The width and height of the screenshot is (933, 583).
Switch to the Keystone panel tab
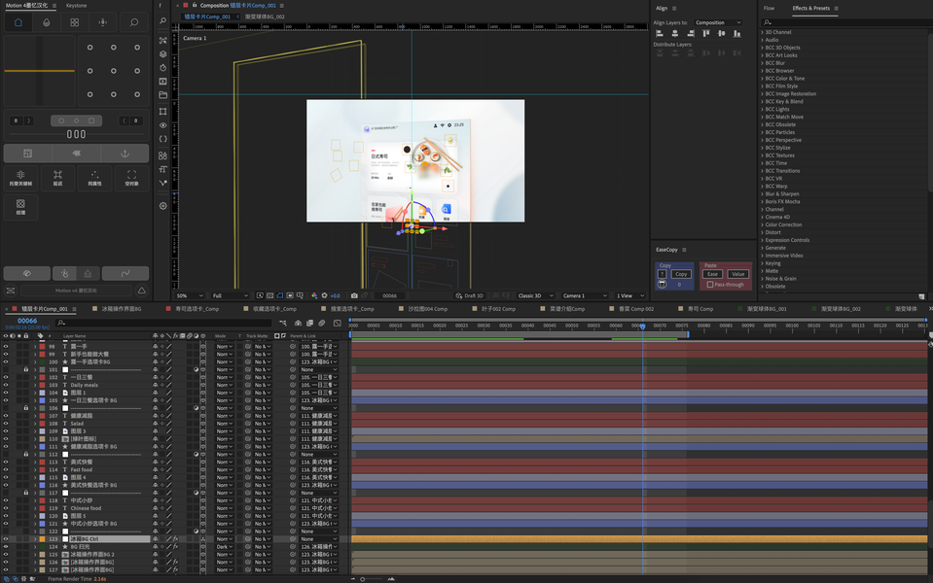(x=76, y=6)
